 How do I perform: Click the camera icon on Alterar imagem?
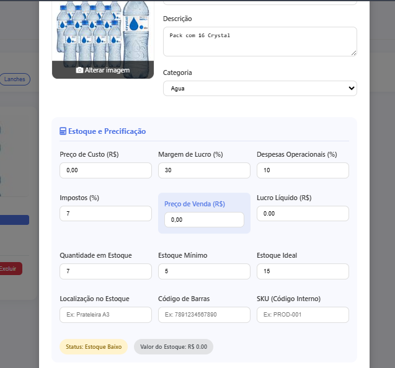pos(79,71)
